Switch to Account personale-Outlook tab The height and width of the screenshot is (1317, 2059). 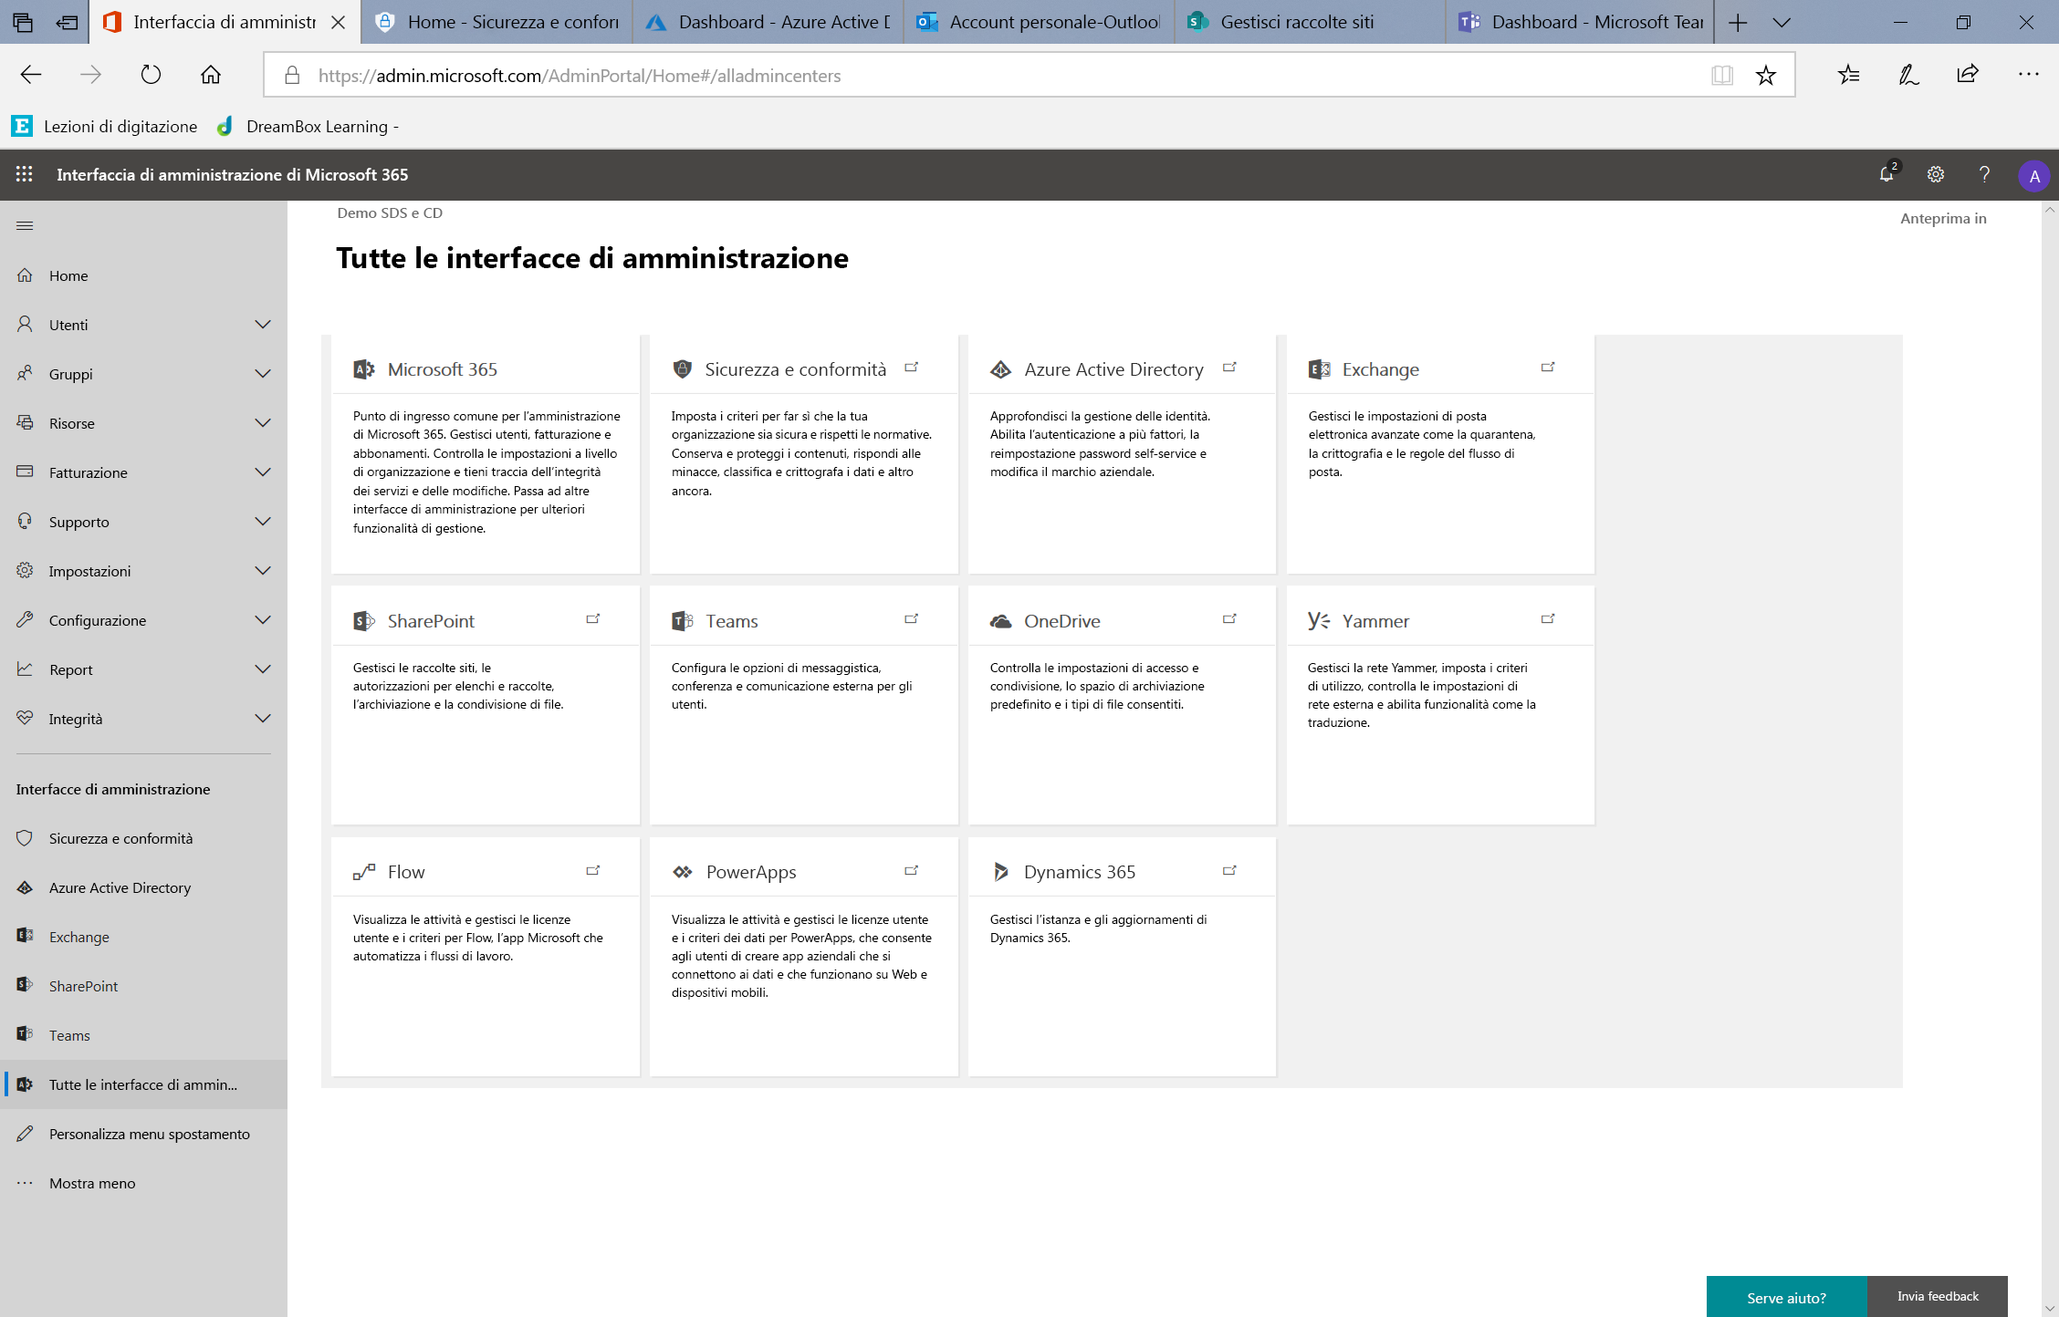point(1040,22)
